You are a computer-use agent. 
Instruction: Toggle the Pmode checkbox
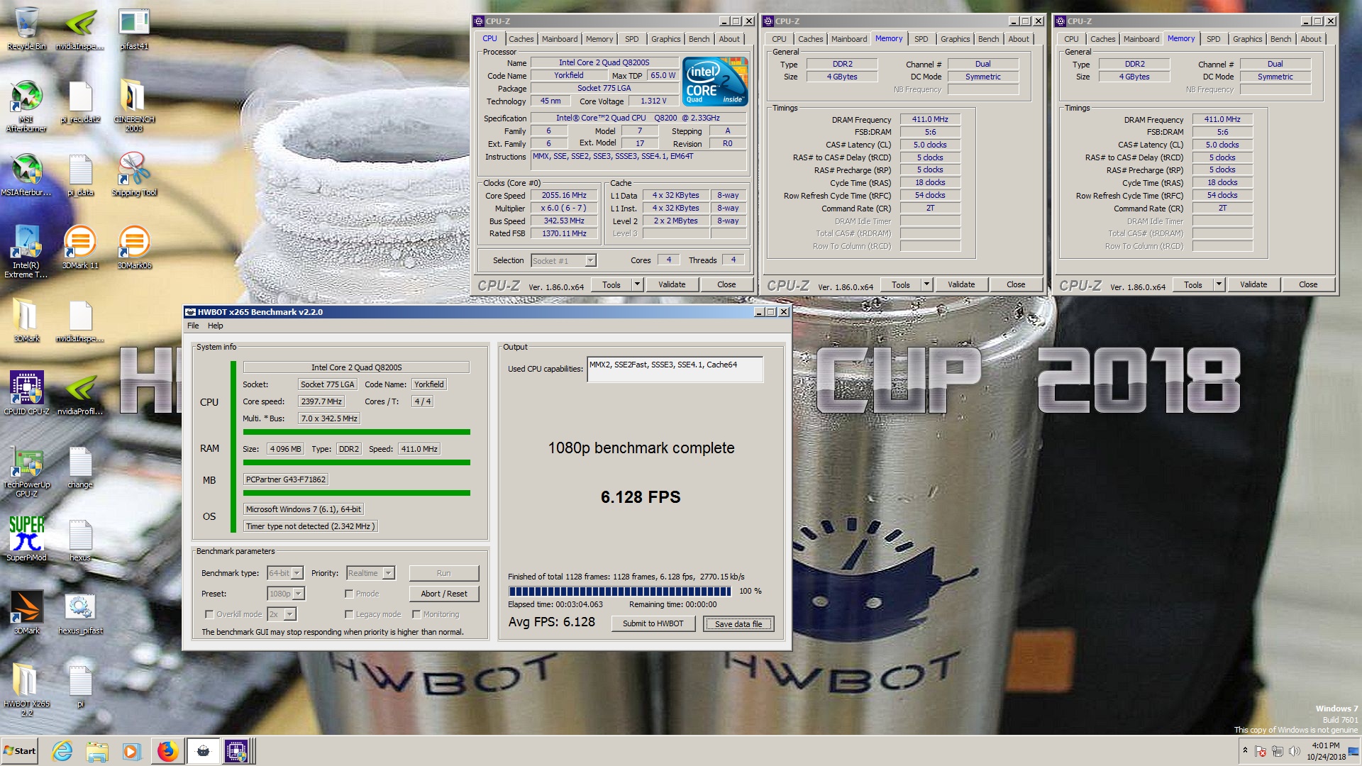[349, 594]
